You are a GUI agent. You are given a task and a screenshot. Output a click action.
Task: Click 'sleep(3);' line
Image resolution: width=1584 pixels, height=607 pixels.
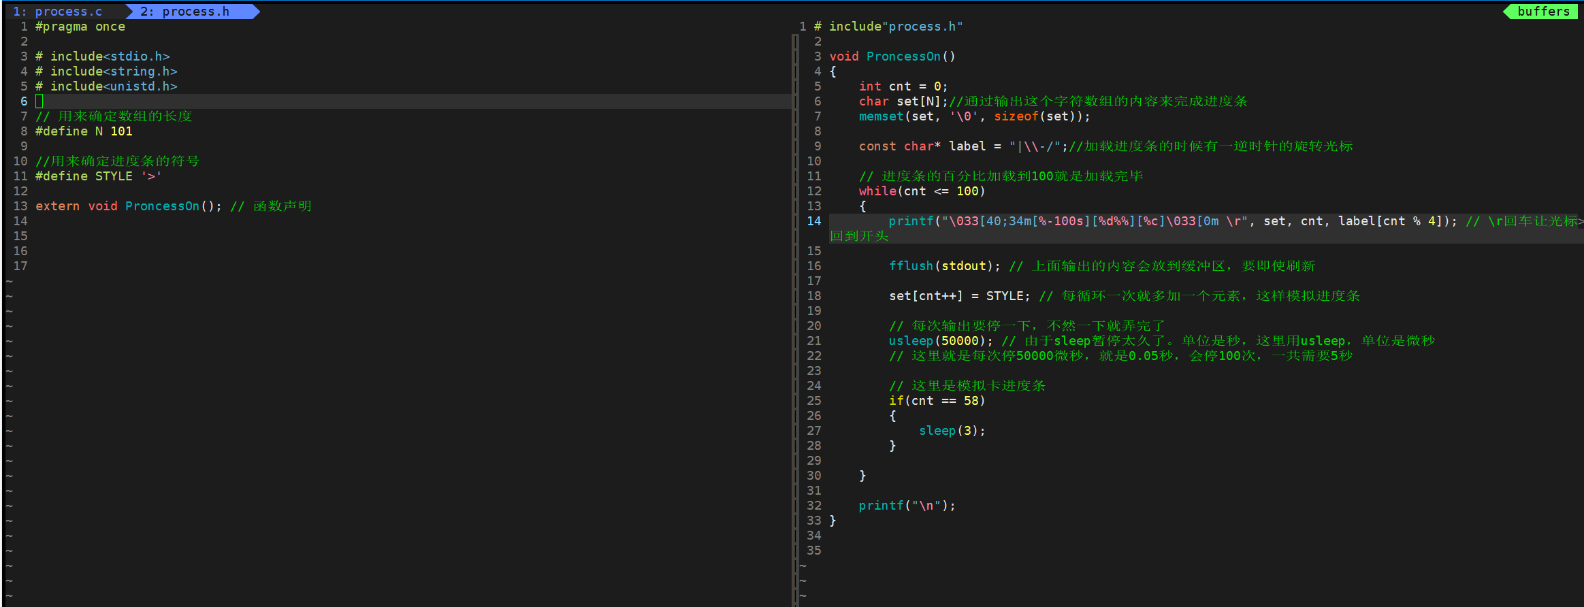pos(952,431)
